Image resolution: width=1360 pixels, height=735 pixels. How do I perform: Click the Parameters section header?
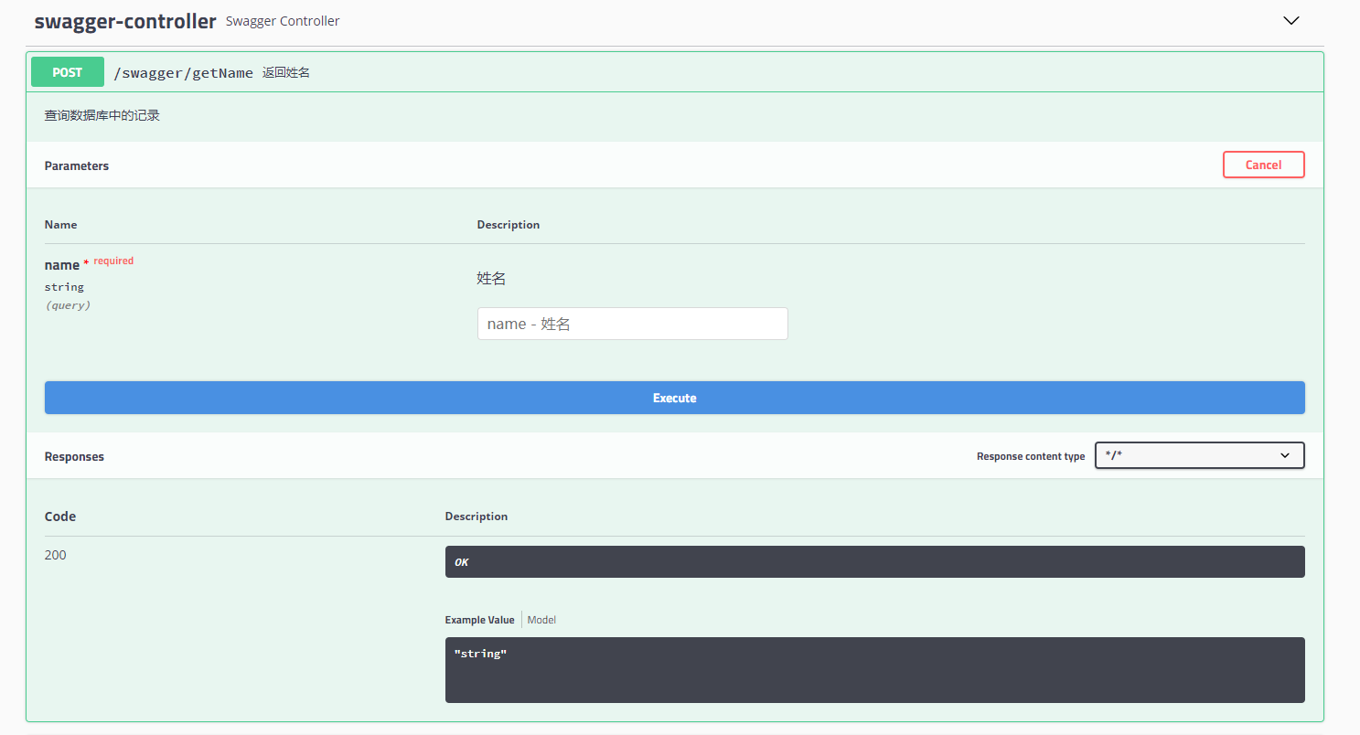coord(77,165)
